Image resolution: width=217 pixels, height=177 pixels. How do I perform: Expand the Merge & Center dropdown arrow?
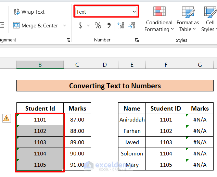coord(65,26)
